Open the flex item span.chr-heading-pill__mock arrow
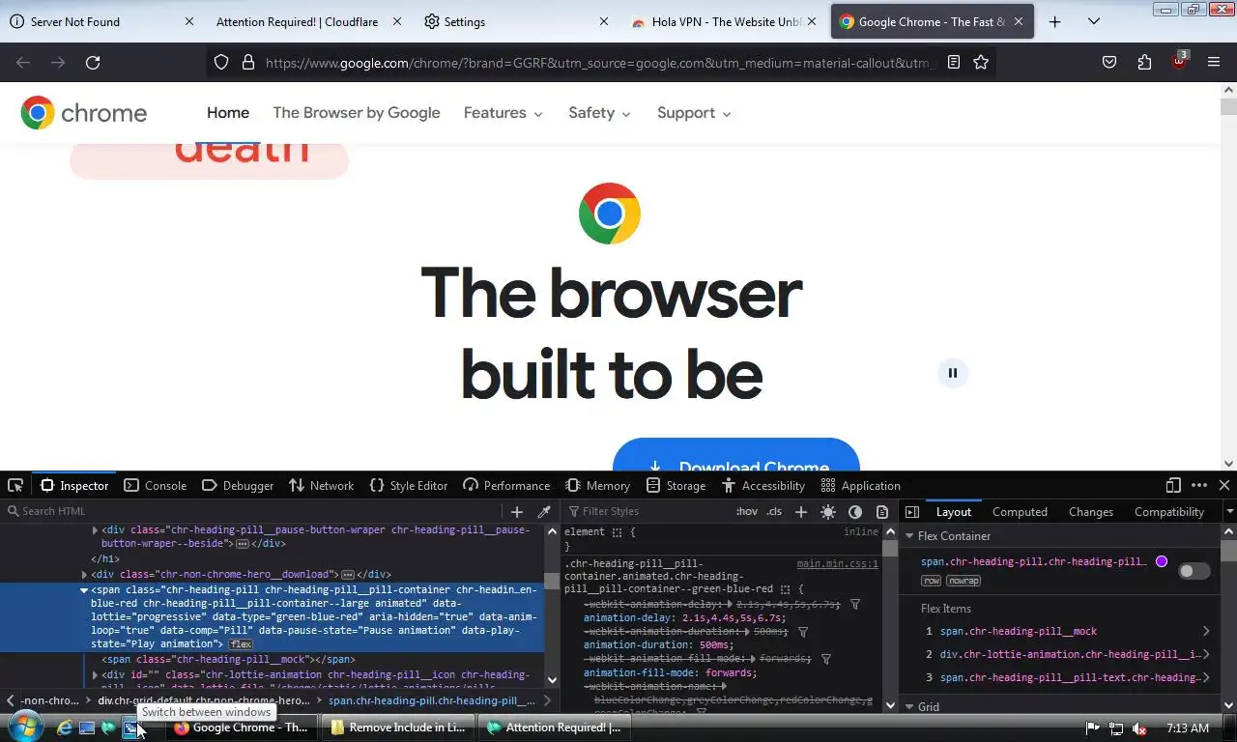Image resolution: width=1237 pixels, height=742 pixels. (x=1206, y=632)
